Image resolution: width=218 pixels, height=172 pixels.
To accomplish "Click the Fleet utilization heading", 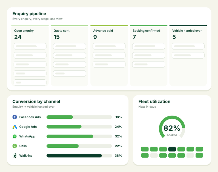I will click(154, 101).
